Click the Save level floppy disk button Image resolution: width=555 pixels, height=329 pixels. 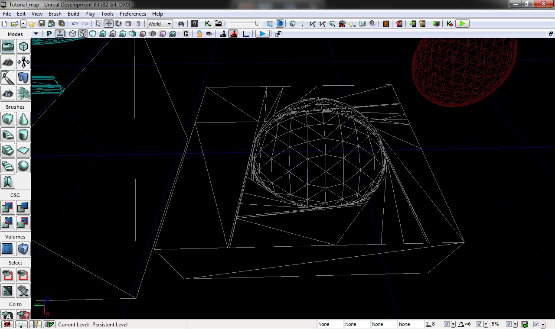[42, 24]
